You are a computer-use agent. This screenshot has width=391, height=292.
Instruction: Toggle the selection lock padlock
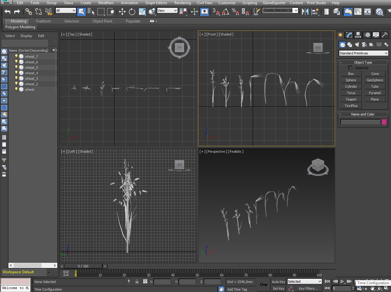(x=137, y=282)
